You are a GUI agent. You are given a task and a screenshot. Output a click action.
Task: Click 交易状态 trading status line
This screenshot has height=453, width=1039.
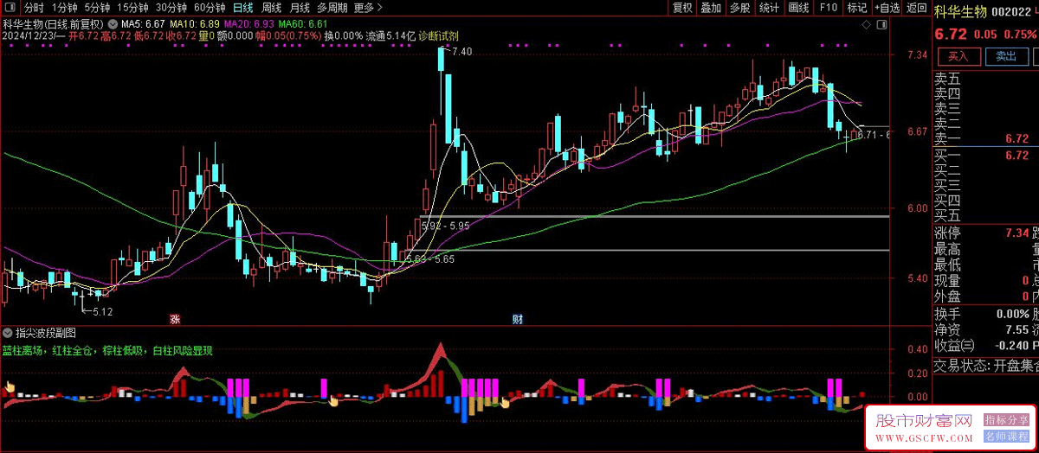(986, 365)
